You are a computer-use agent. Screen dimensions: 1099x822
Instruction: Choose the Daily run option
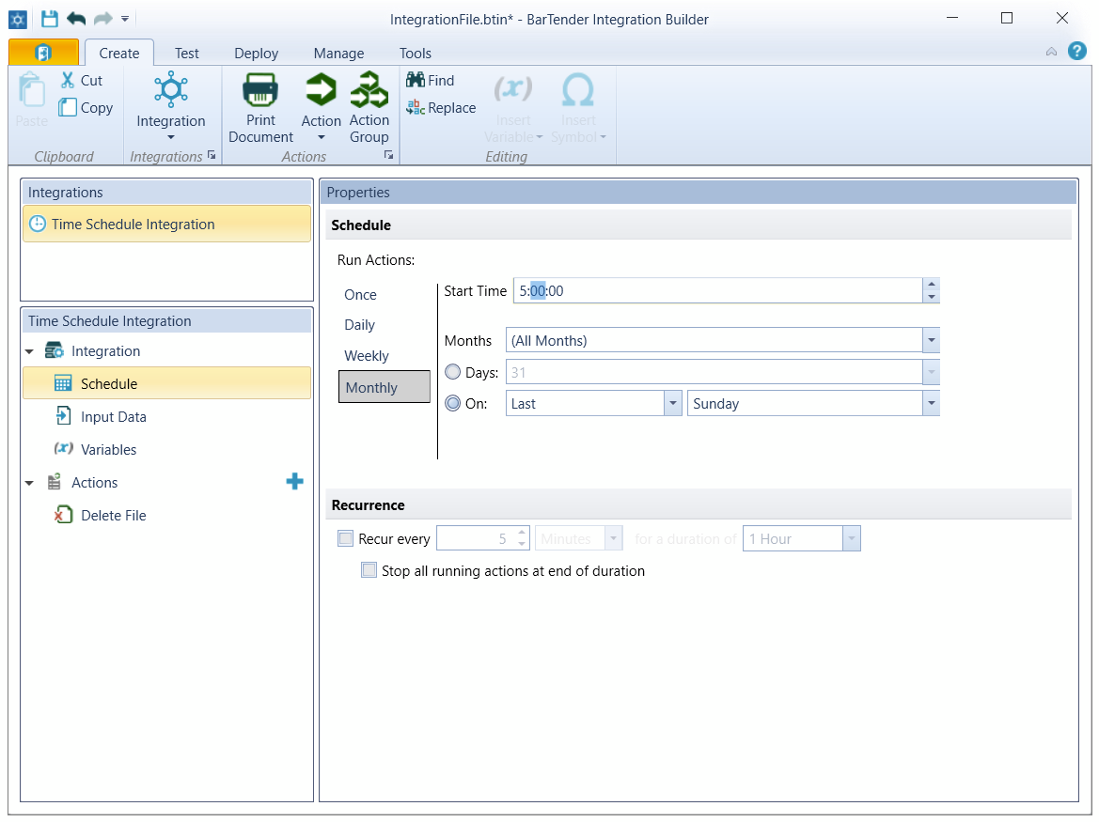[359, 325]
